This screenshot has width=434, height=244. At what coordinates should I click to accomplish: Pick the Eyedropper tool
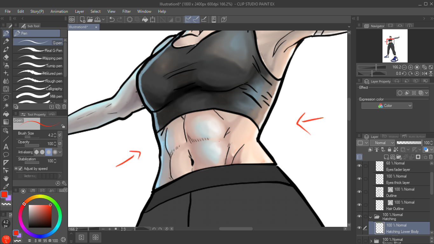[6, 186]
